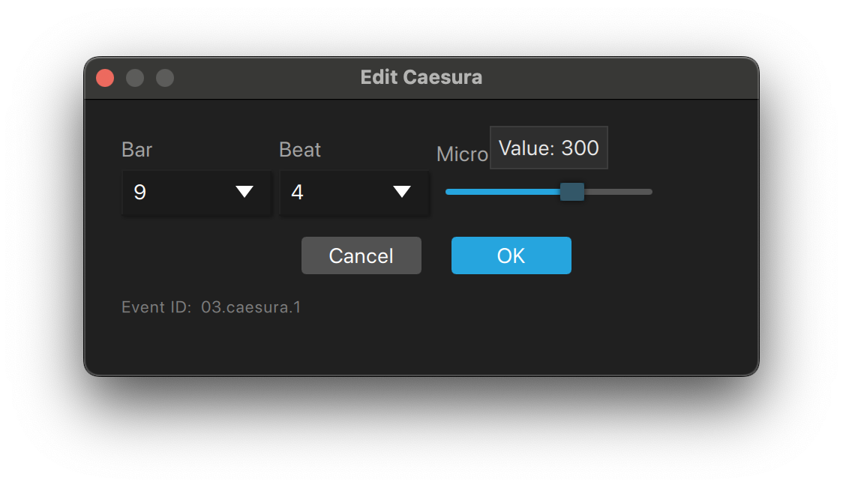
Task: Close the Edit Caesura window with red button
Action: point(105,78)
